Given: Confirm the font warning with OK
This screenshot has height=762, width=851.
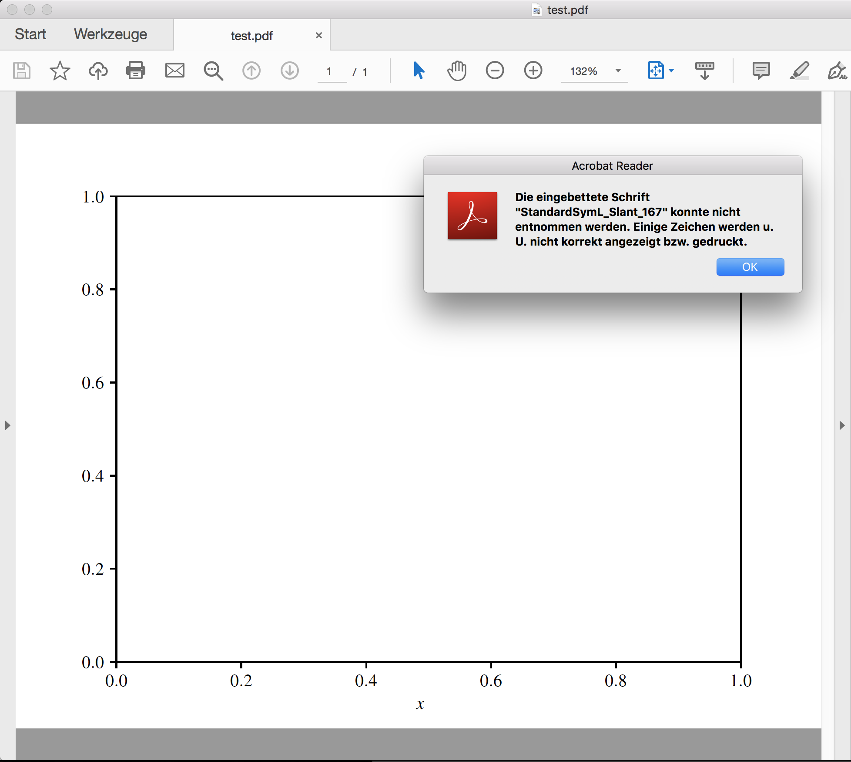Looking at the screenshot, I should [750, 267].
